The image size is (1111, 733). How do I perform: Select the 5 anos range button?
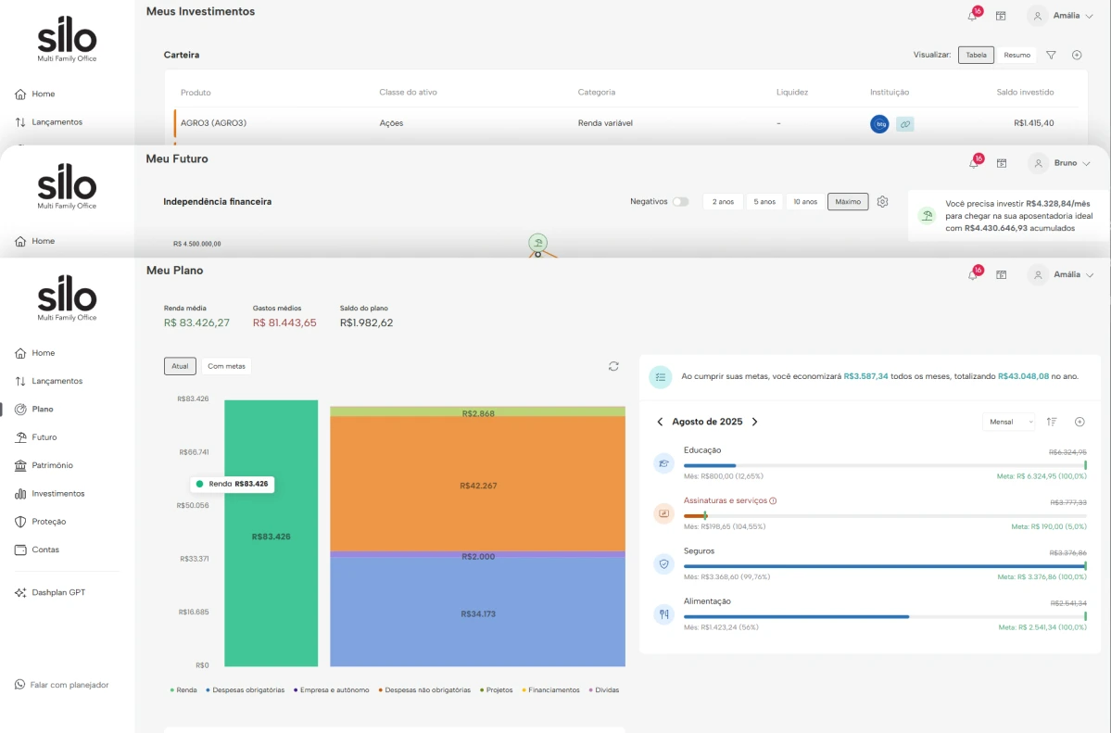tap(764, 202)
